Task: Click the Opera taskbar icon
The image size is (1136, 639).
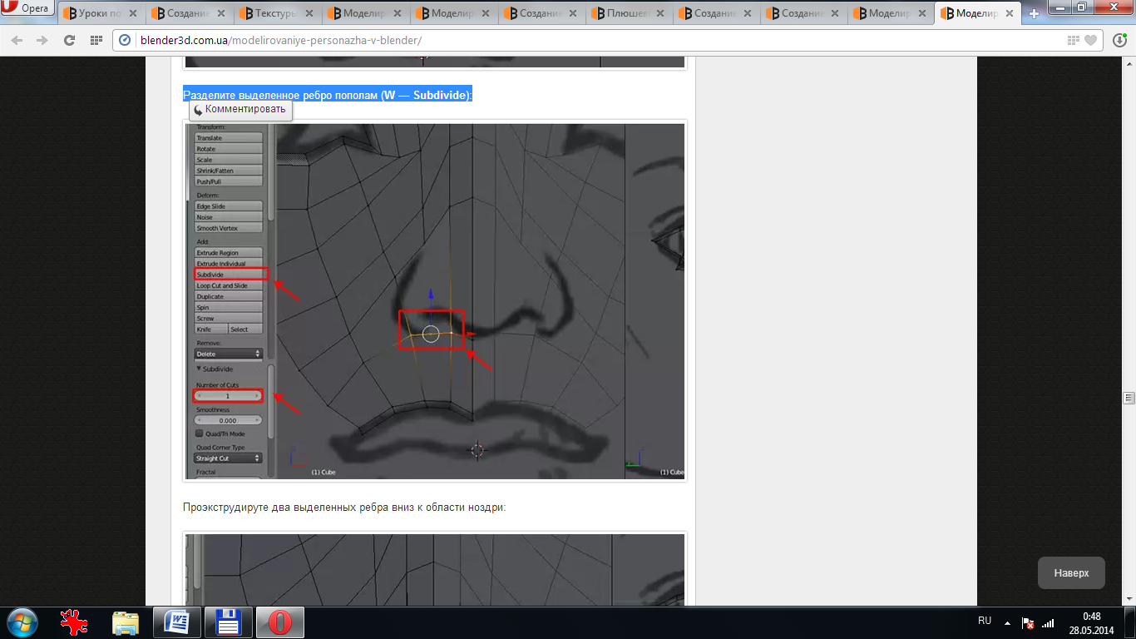Action: coord(279,622)
